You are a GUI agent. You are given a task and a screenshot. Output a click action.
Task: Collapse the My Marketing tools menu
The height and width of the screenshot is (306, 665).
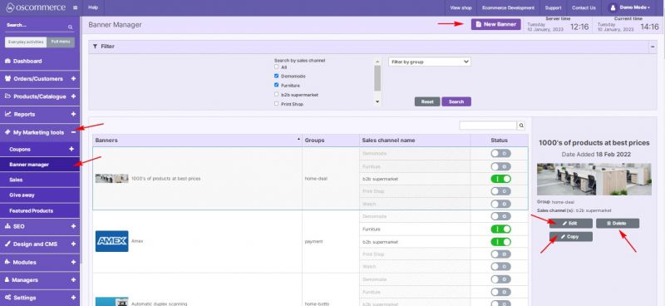pos(73,132)
